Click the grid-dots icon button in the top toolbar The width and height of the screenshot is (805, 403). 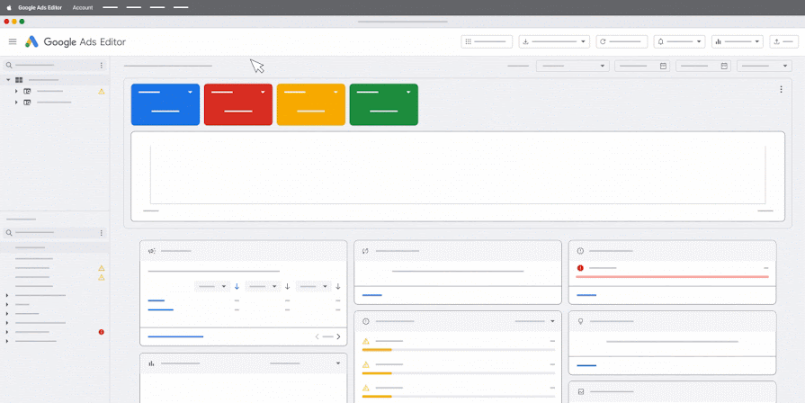[x=487, y=42]
